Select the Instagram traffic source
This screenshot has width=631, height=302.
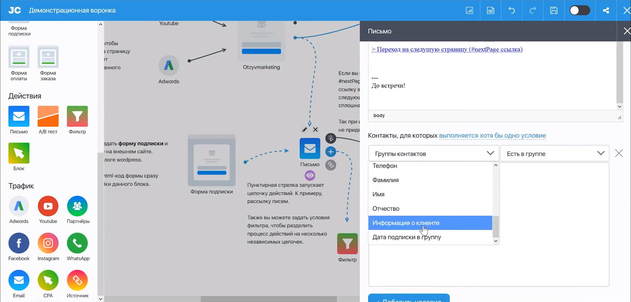48,247
